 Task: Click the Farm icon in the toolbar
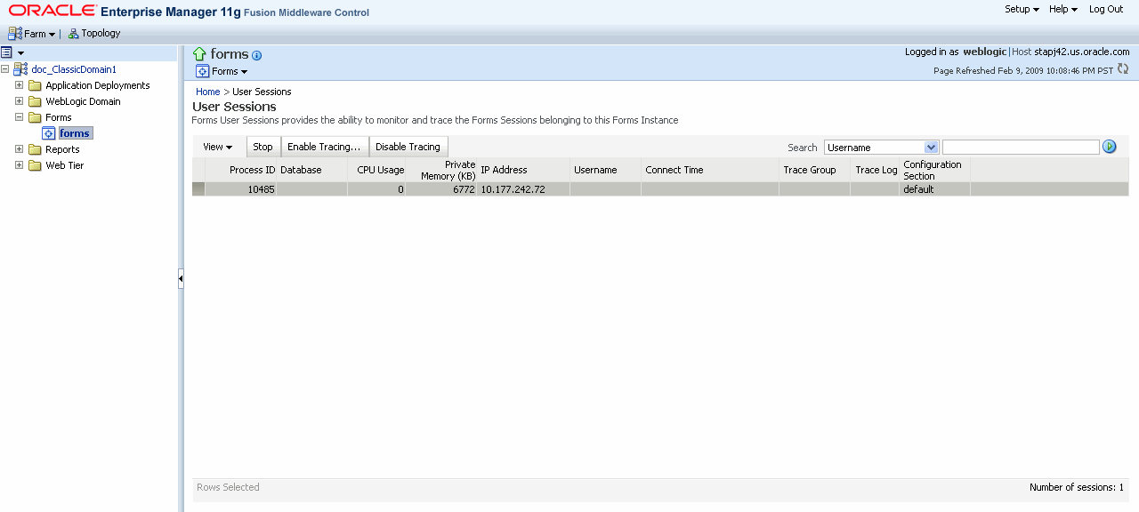[x=15, y=33]
